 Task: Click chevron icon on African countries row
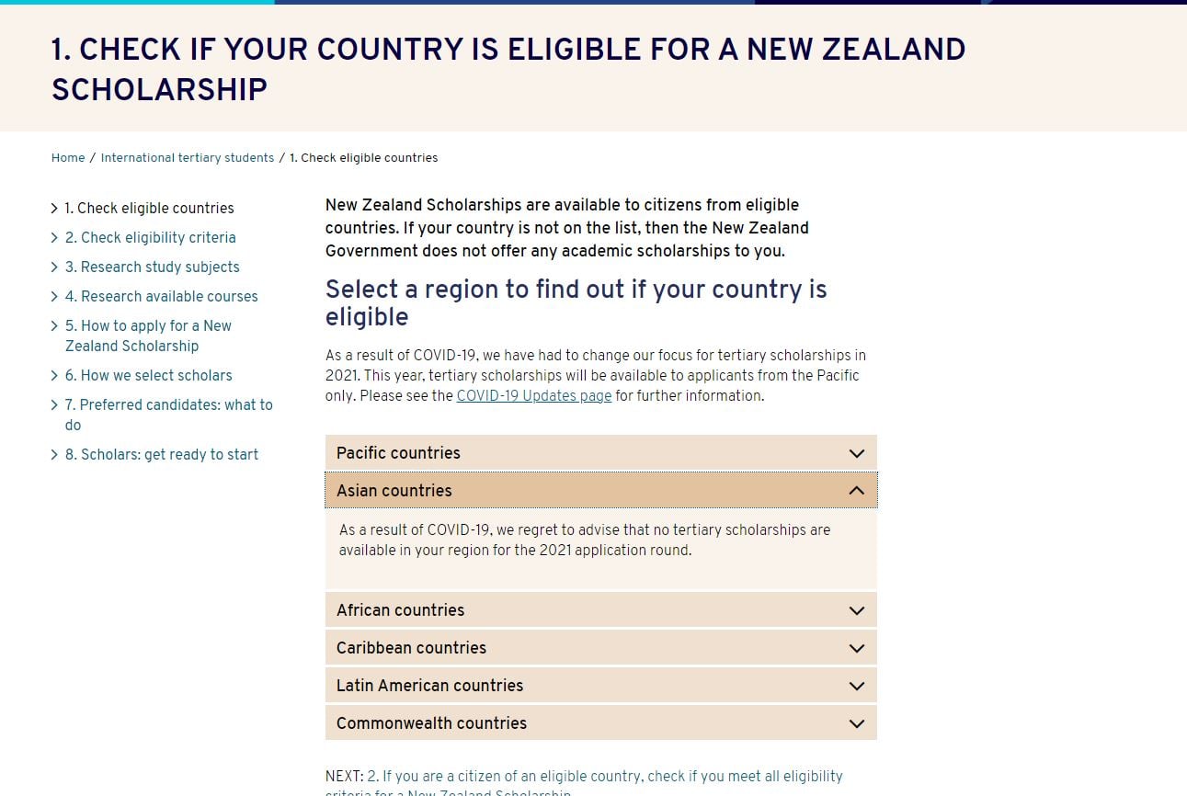pyautogui.click(x=857, y=610)
